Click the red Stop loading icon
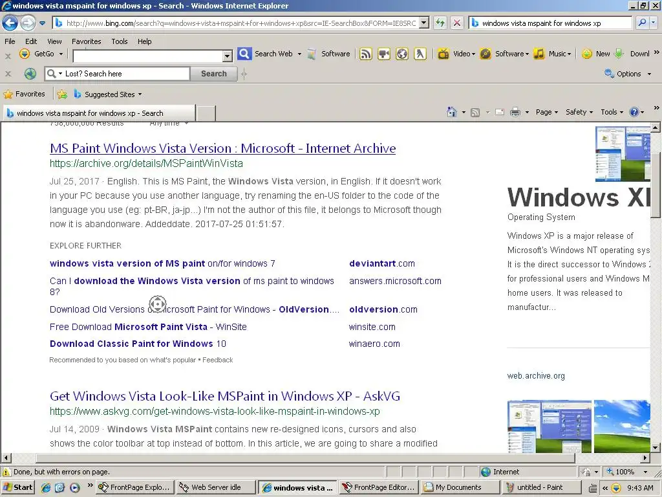Screen dimensions: 662x497 (x=457, y=23)
